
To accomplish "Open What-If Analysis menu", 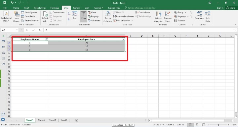I will pyautogui.click(x=159, y=17).
